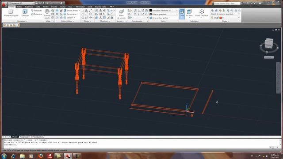Select the Suavizar objeto mesh tool
This screenshot has width=283, height=159.
47,14
